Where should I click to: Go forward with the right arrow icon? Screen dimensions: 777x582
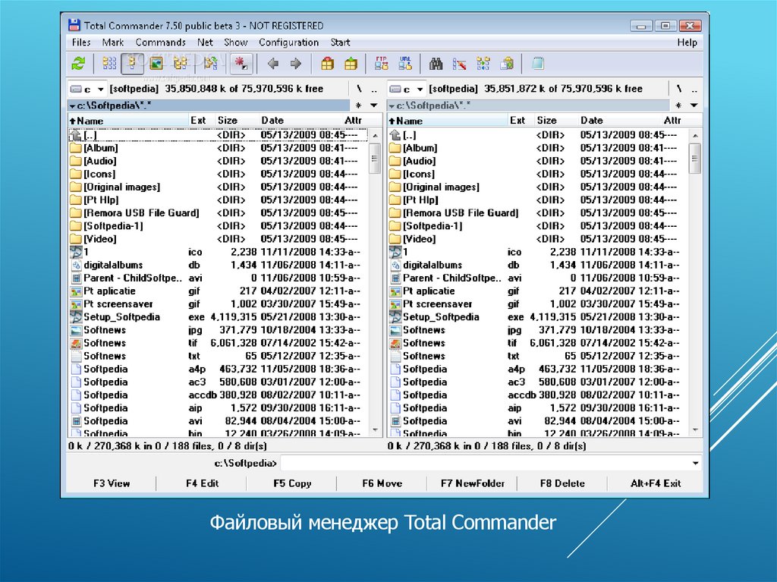coord(296,64)
